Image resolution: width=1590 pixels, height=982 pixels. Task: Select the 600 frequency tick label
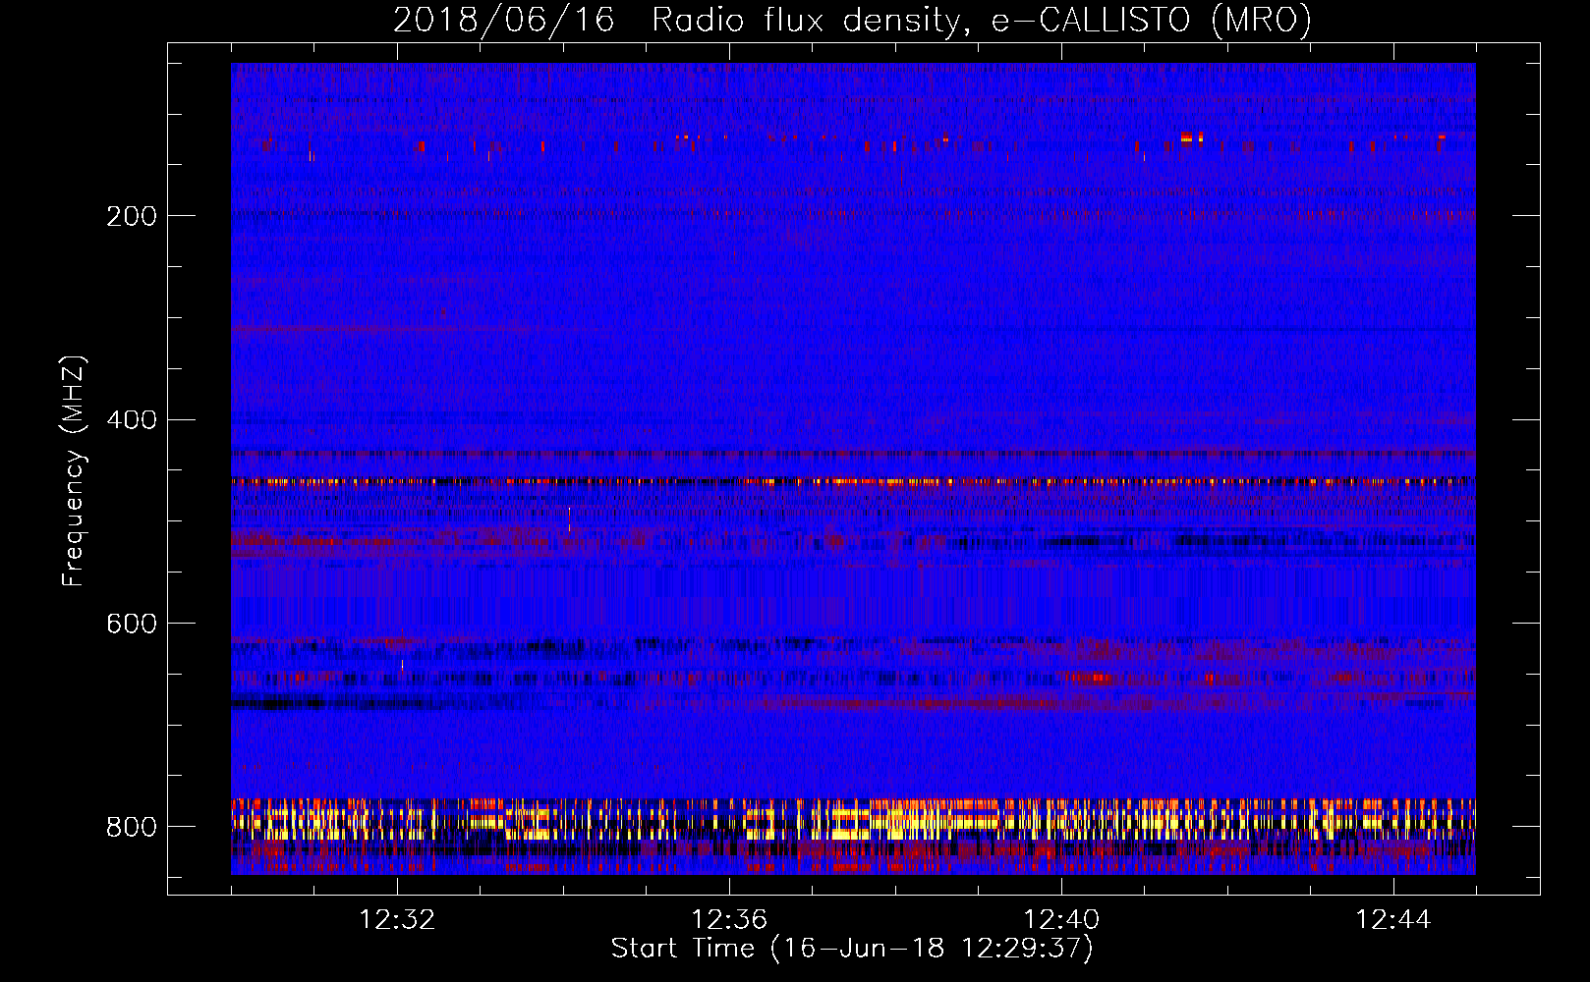(x=132, y=625)
